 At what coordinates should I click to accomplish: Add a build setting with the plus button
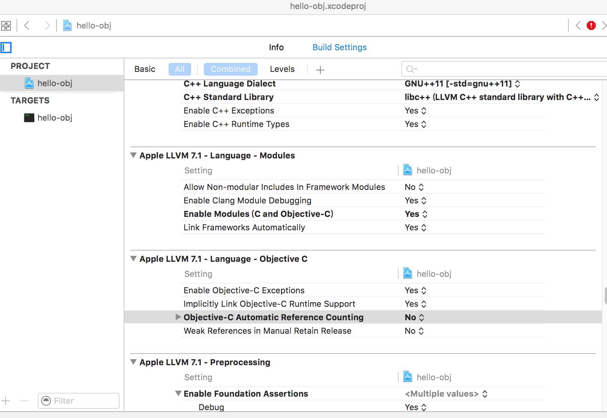click(320, 70)
